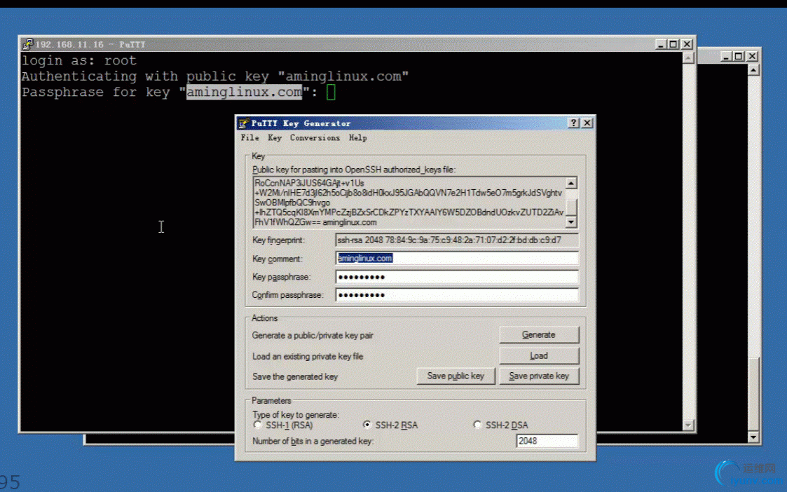The height and width of the screenshot is (492, 787).
Task: Click the Key comment field
Action: pos(457,259)
